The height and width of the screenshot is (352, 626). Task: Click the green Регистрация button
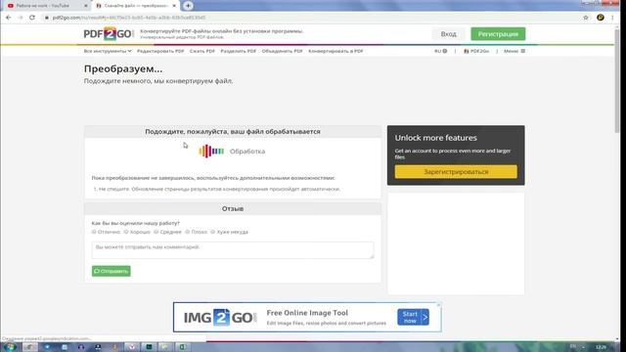coord(498,34)
